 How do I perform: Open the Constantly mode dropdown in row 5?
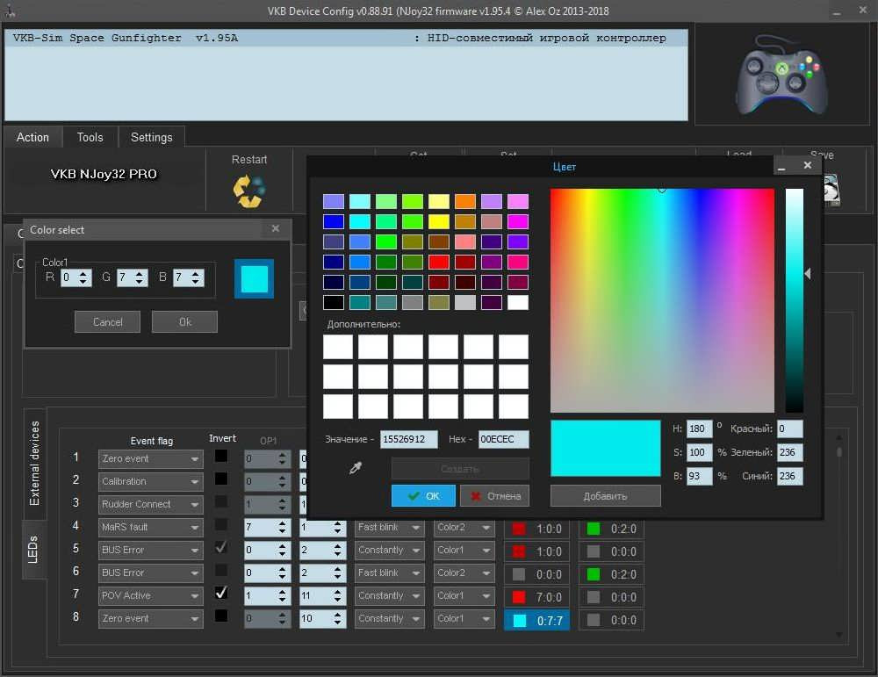(x=389, y=550)
